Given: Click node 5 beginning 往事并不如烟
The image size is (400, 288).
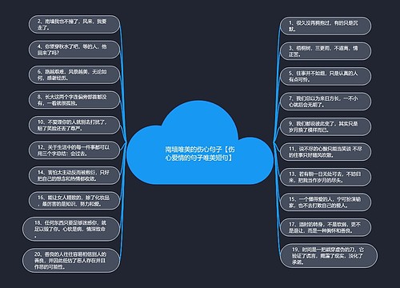Looking at the screenshot, I should point(326,76).
